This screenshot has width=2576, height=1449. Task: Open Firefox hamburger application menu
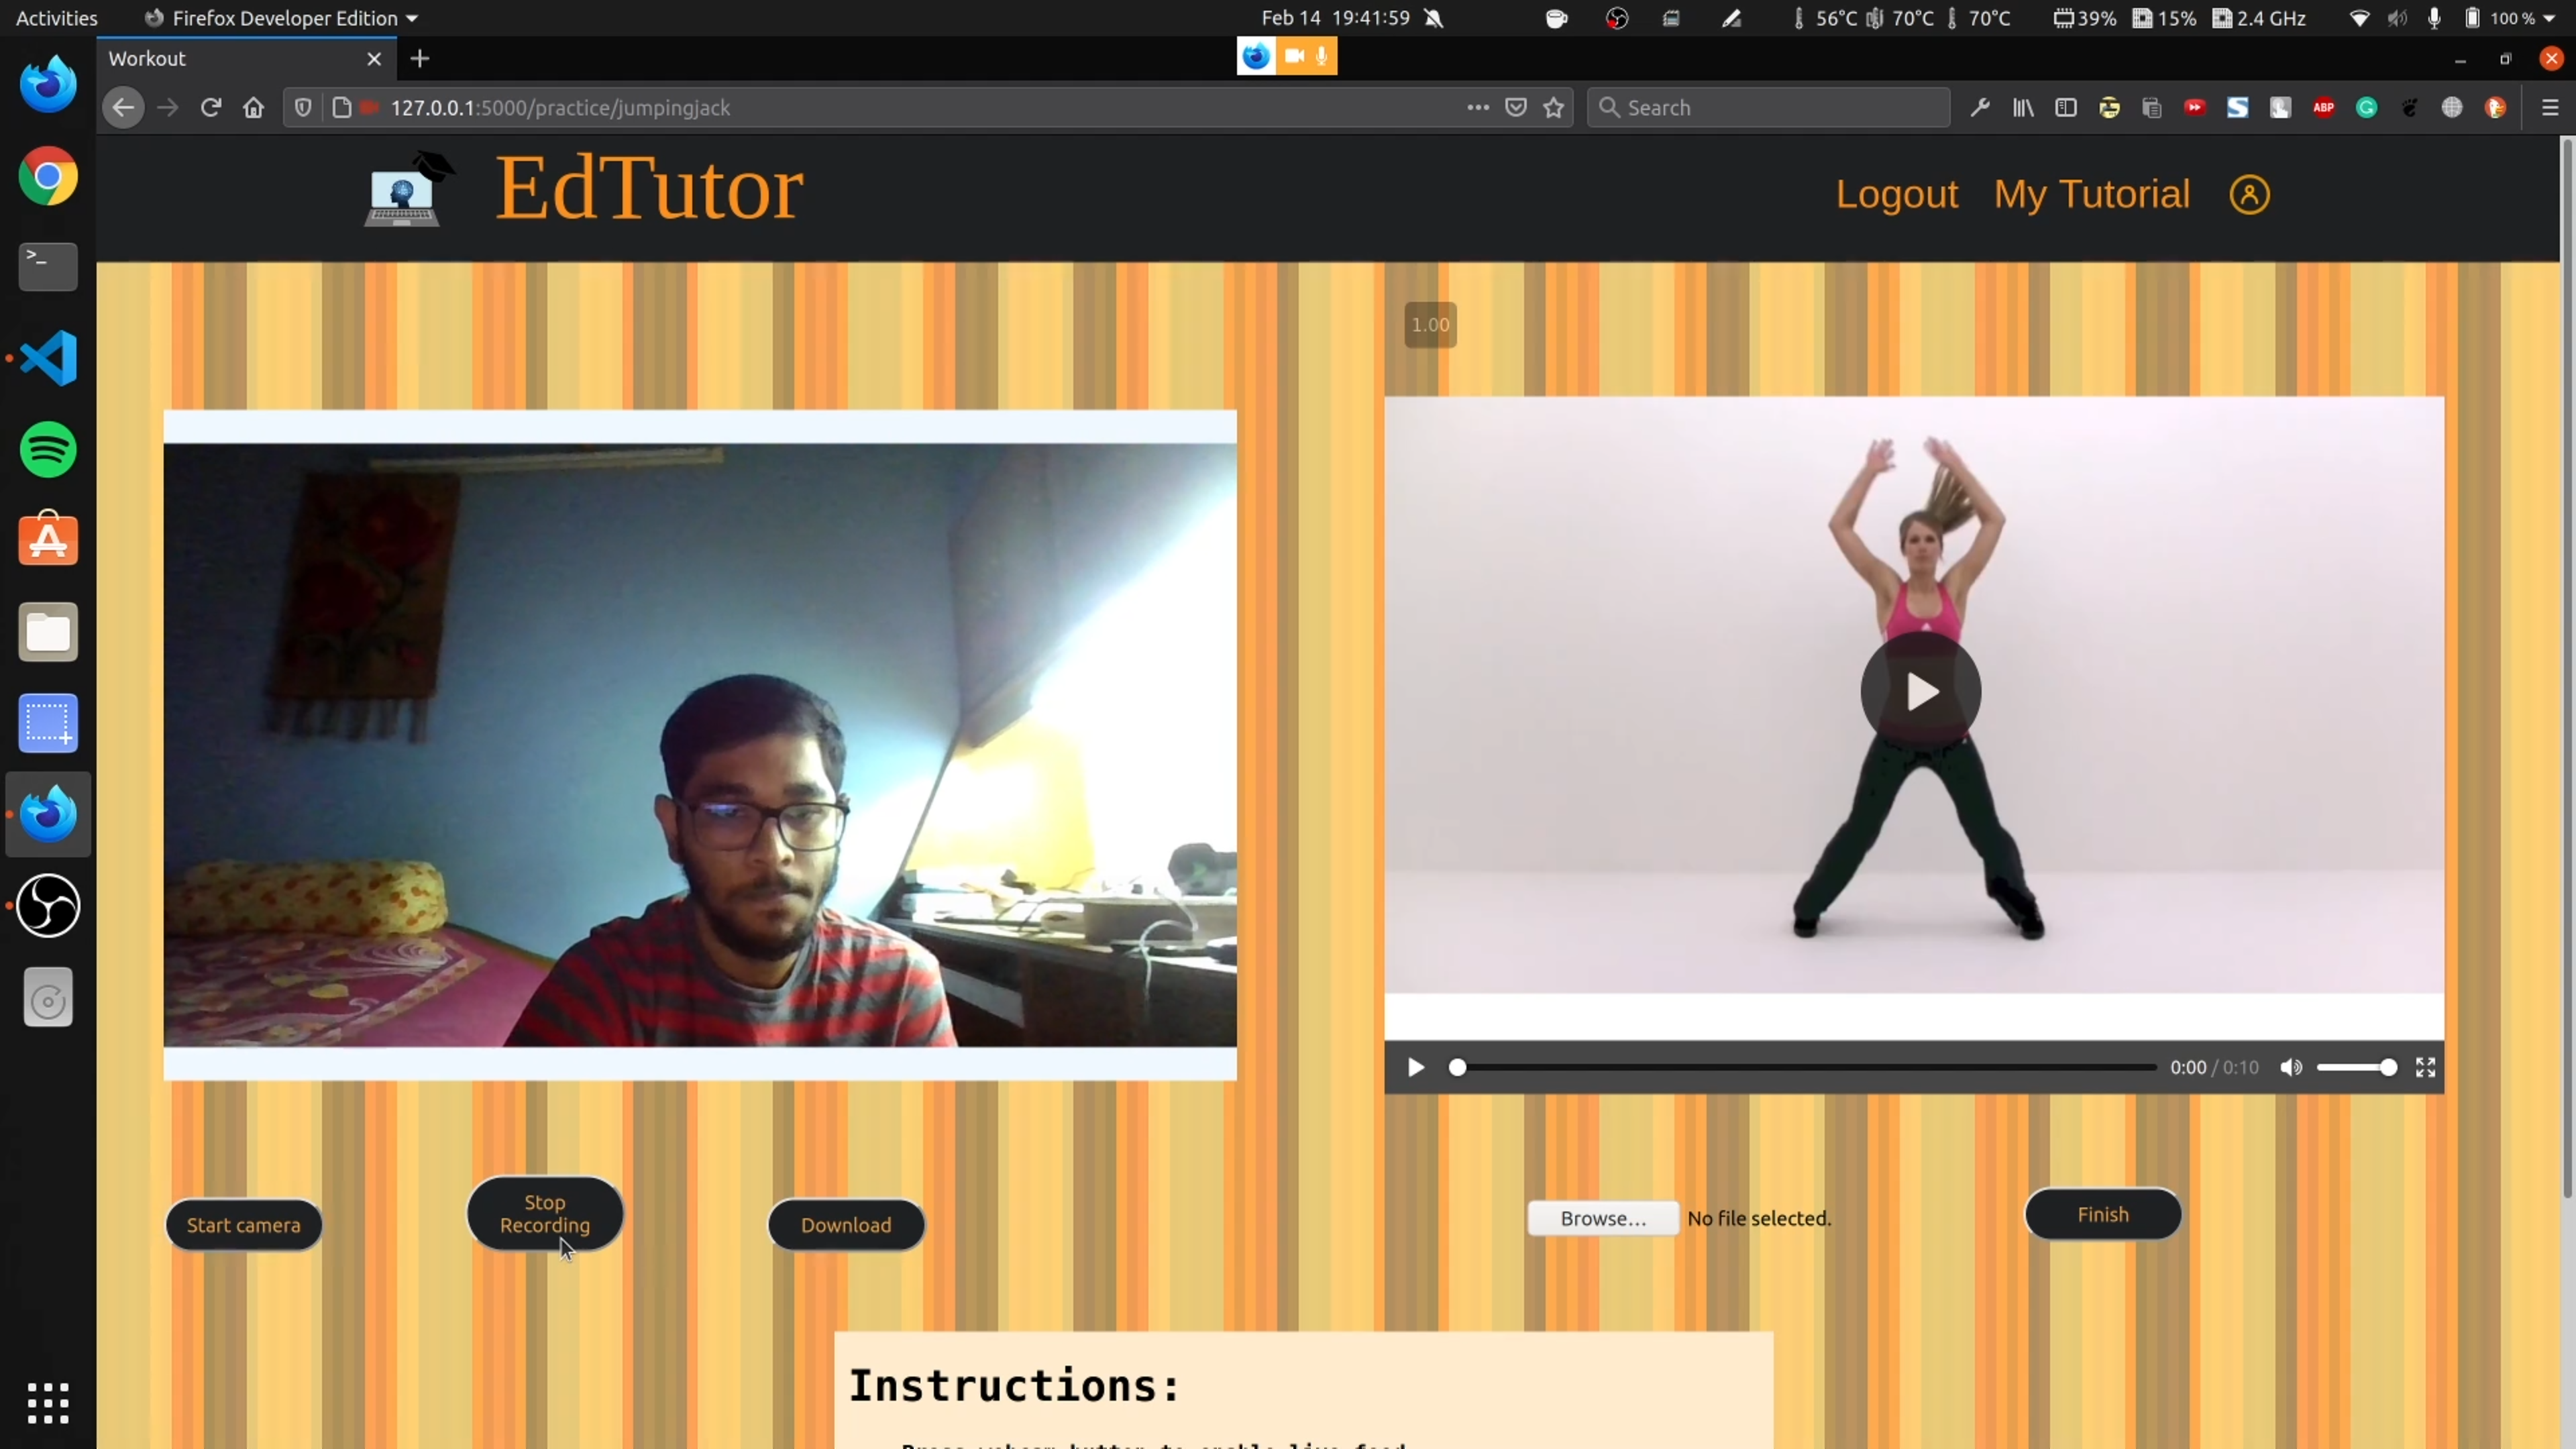(x=2549, y=108)
